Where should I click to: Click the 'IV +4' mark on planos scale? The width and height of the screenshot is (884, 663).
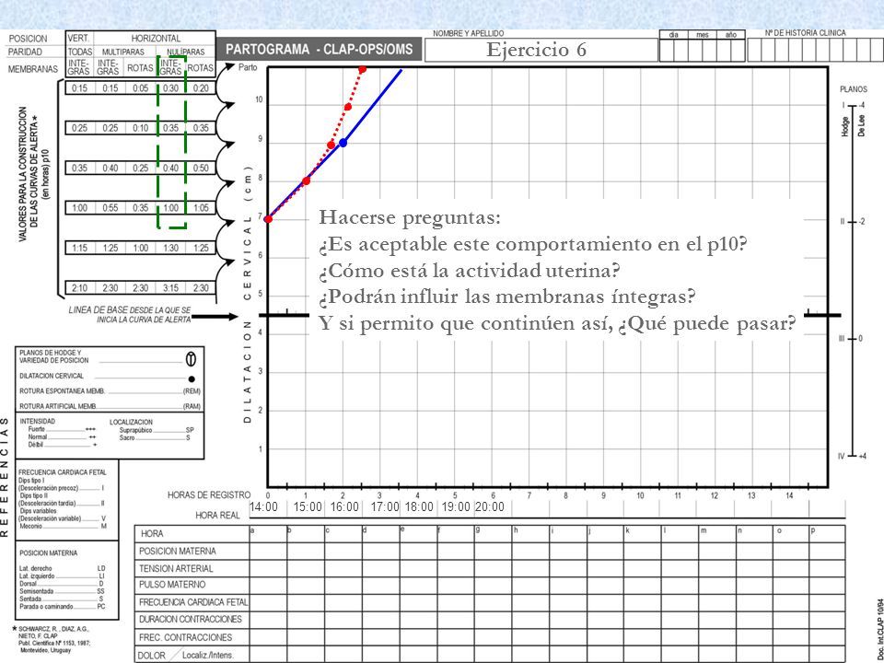pyautogui.click(x=853, y=456)
